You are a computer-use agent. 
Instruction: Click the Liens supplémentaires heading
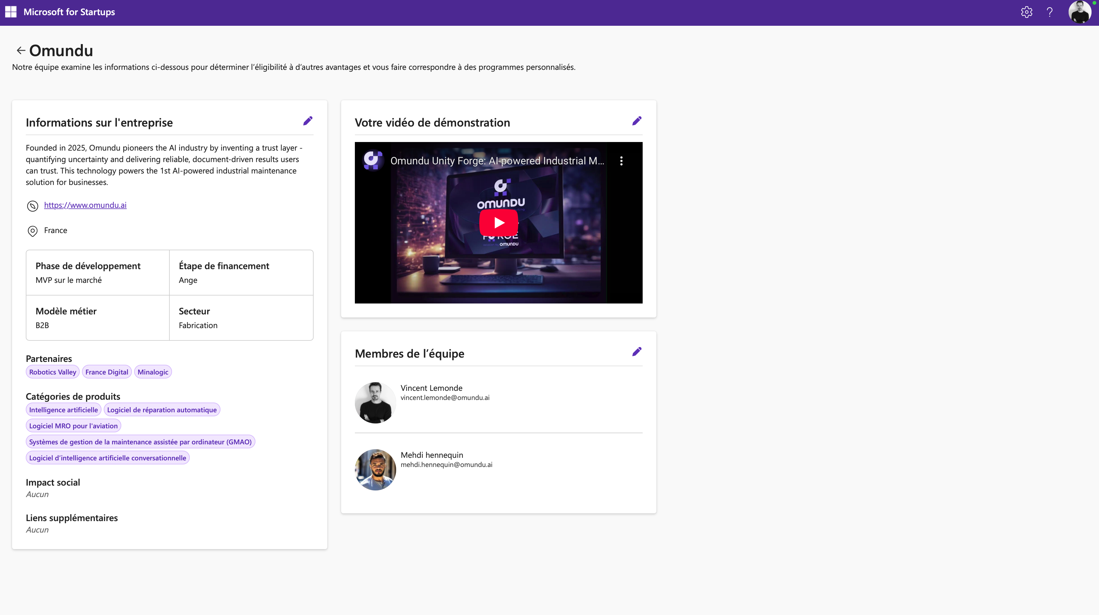click(72, 518)
